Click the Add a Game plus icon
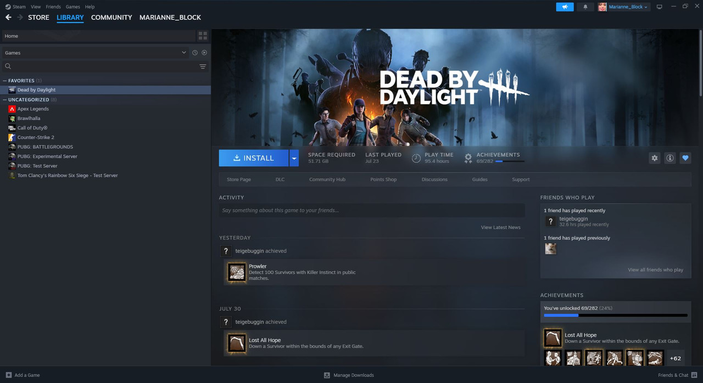The height and width of the screenshot is (383, 703). click(x=8, y=375)
